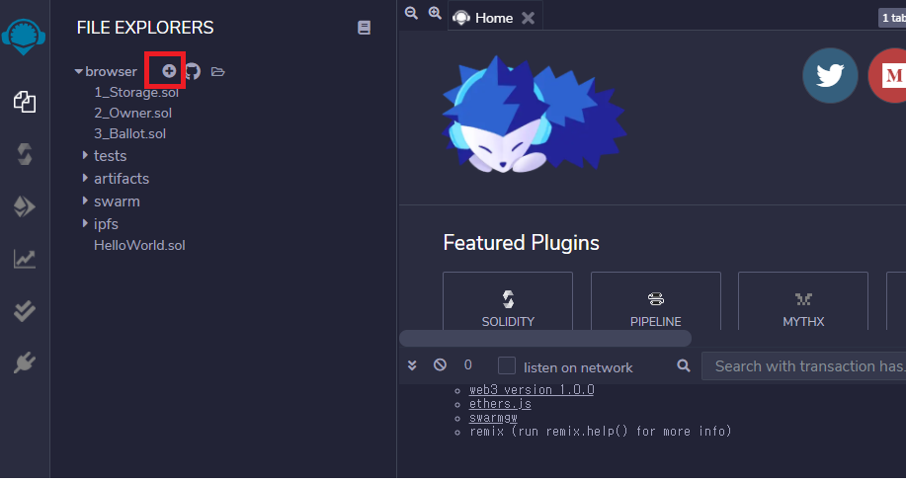This screenshot has height=483, width=906.
Task: Activate the PIPELINE featured plugin
Action: click(x=656, y=301)
